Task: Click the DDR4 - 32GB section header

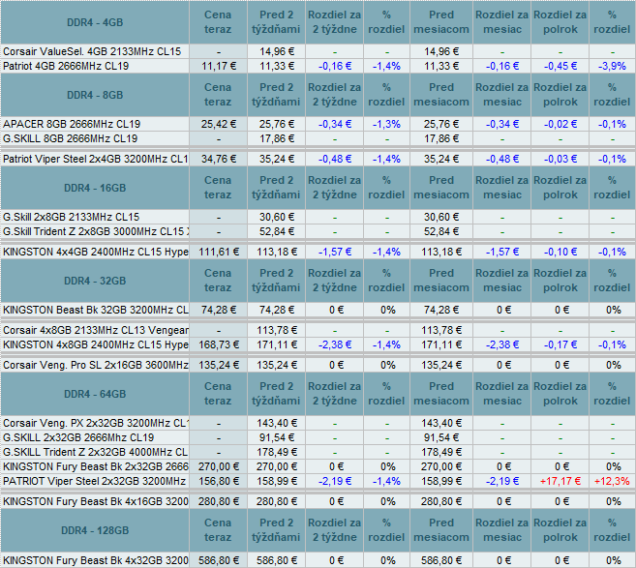Action: pos(95,281)
